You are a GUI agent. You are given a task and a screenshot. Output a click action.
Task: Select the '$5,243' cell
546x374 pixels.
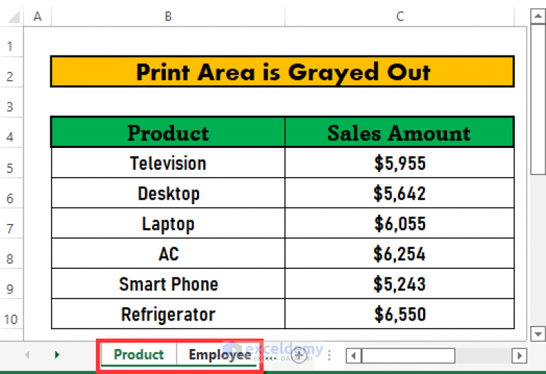[400, 284]
